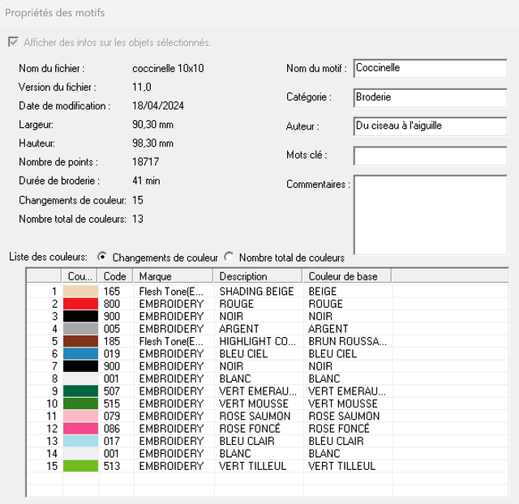
Task: Click the 'Nom du motif' text field
Action: tap(430, 69)
